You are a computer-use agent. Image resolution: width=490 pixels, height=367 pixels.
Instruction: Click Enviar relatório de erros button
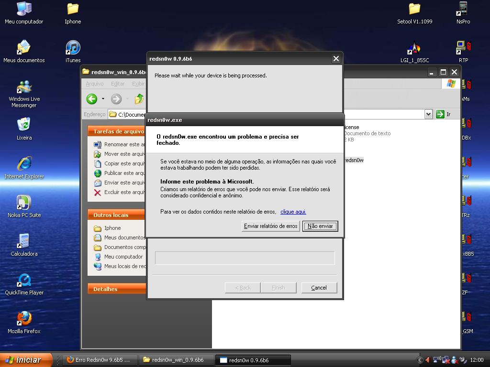point(271,226)
